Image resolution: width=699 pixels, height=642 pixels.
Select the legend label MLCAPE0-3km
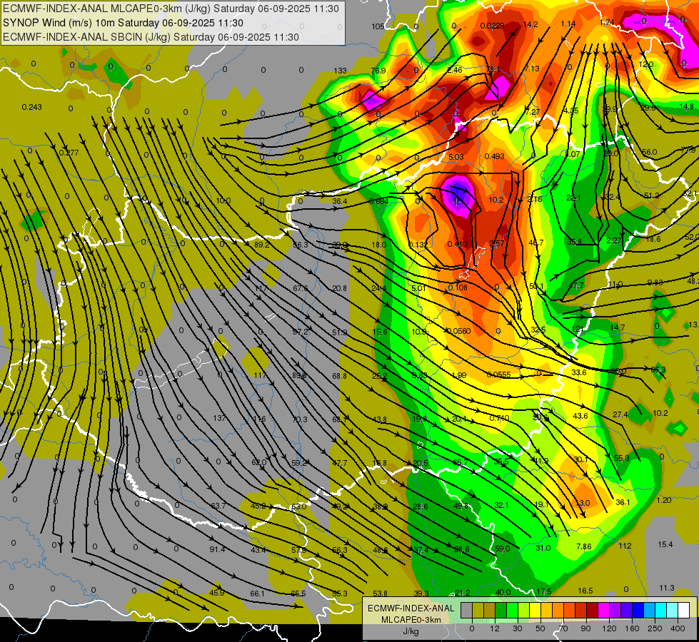[x=411, y=620]
